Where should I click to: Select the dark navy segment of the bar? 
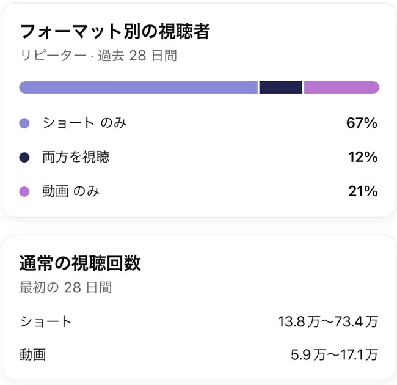click(x=280, y=87)
